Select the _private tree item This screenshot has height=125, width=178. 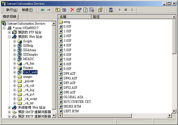[x=28, y=81]
